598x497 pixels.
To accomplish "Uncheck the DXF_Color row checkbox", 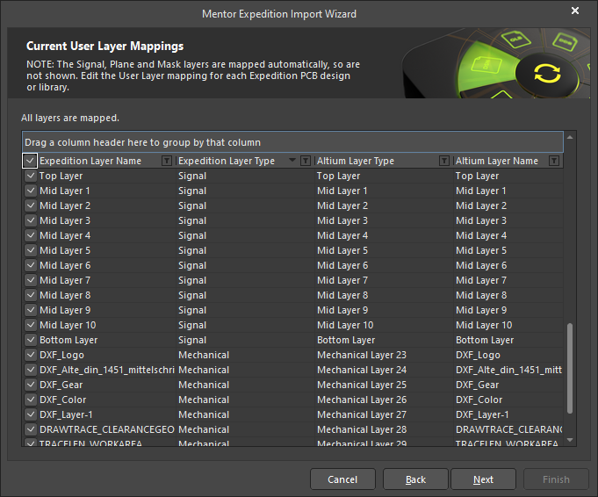I will (x=31, y=400).
